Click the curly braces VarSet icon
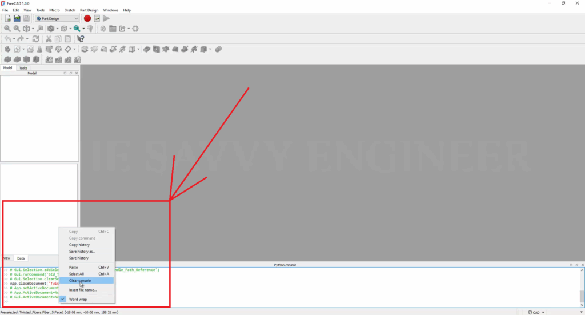This screenshot has height=315, width=585. point(135,29)
